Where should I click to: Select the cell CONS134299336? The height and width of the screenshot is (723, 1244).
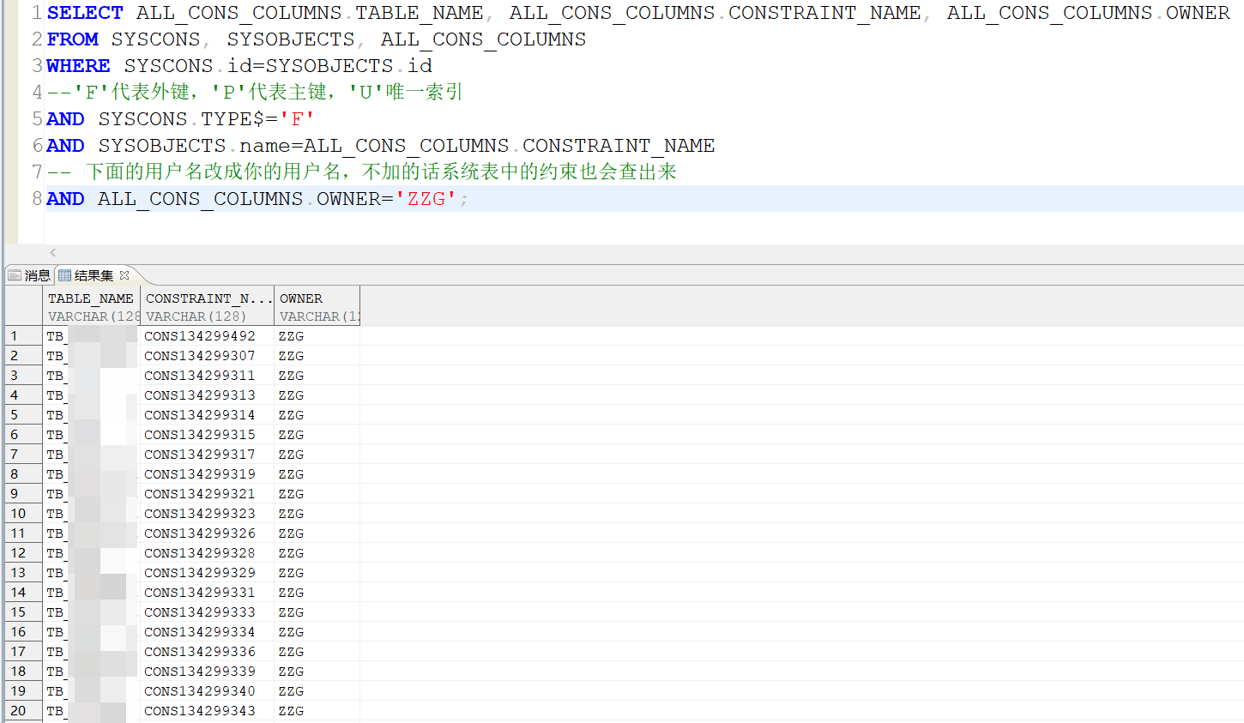[207, 652]
